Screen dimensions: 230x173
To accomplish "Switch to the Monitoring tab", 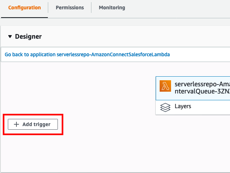I will [112, 8].
